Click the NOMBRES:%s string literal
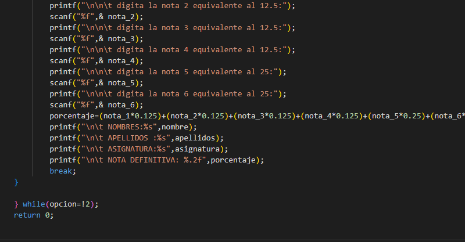The width and height of the screenshot is (465, 242). point(119,127)
